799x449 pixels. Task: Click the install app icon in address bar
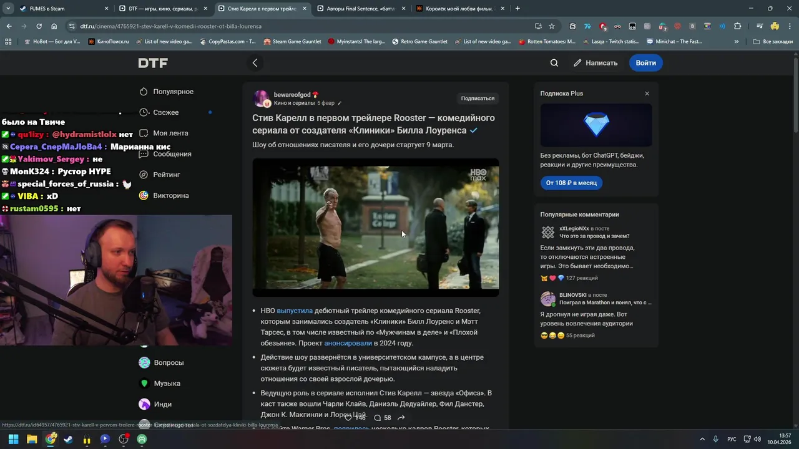[538, 26]
